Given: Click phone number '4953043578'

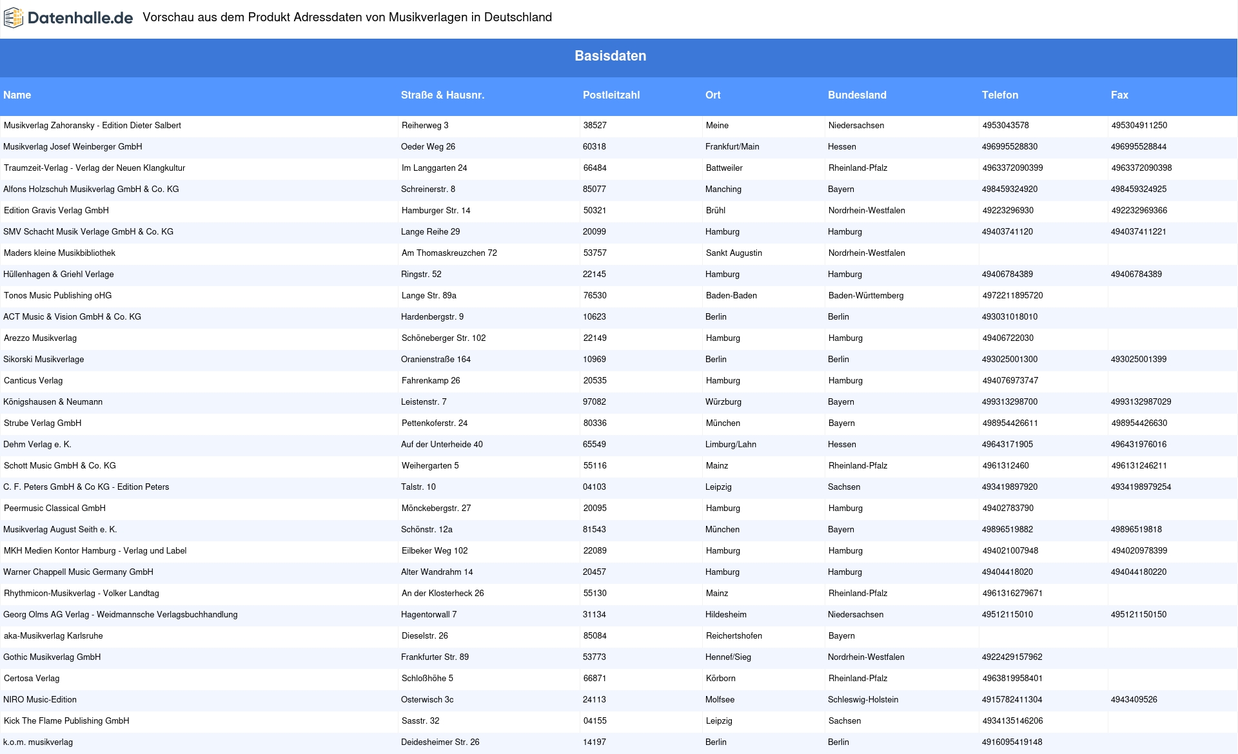Looking at the screenshot, I should (1006, 126).
